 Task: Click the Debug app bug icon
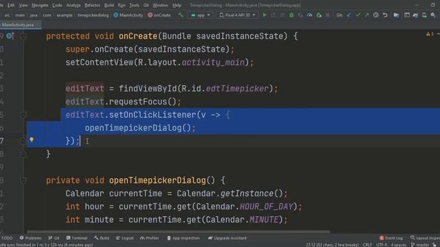[x=291, y=15]
